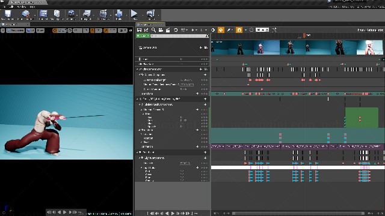Open the Cinematics toolbar button
385x216 pixels.
coord(103,15)
